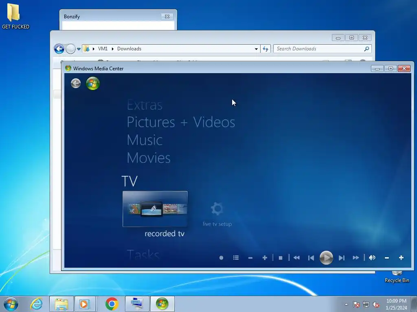
Task: Show hidden tray icons arrow
Action: click(x=346, y=304)
